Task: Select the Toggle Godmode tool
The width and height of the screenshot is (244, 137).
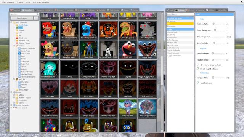Action: 180,50
